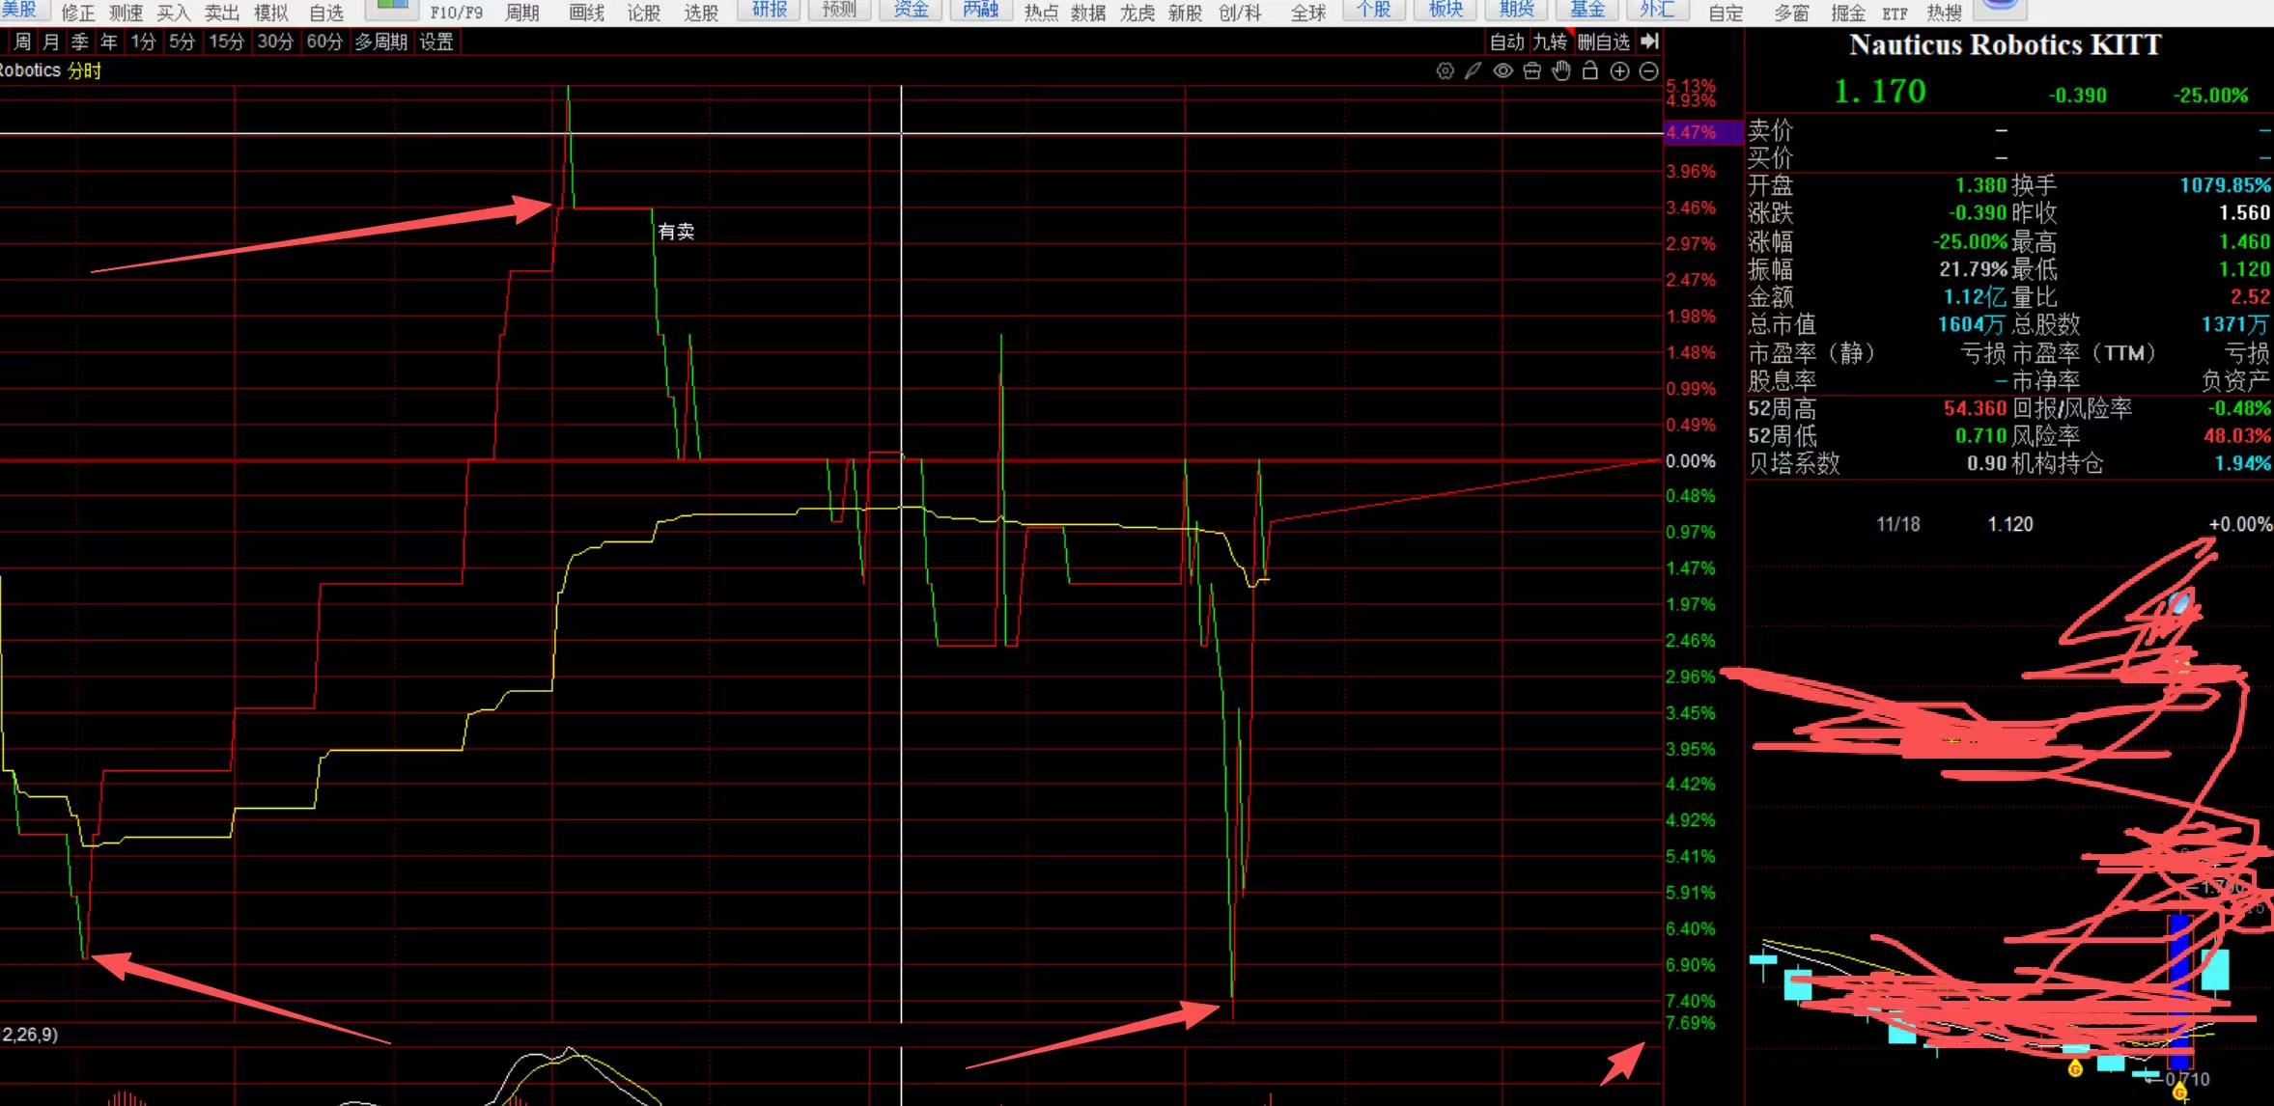Image resolution: width=2274 pixels, height=1106 pixels.
Task: Zoom out with the minus circle icon
Action: [x=1649, y=70]
